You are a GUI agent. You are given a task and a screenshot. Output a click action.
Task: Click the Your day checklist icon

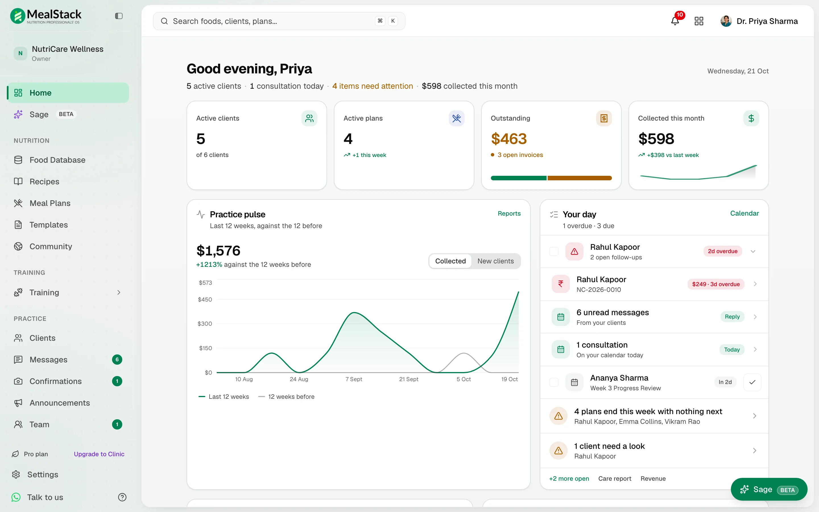554,214
